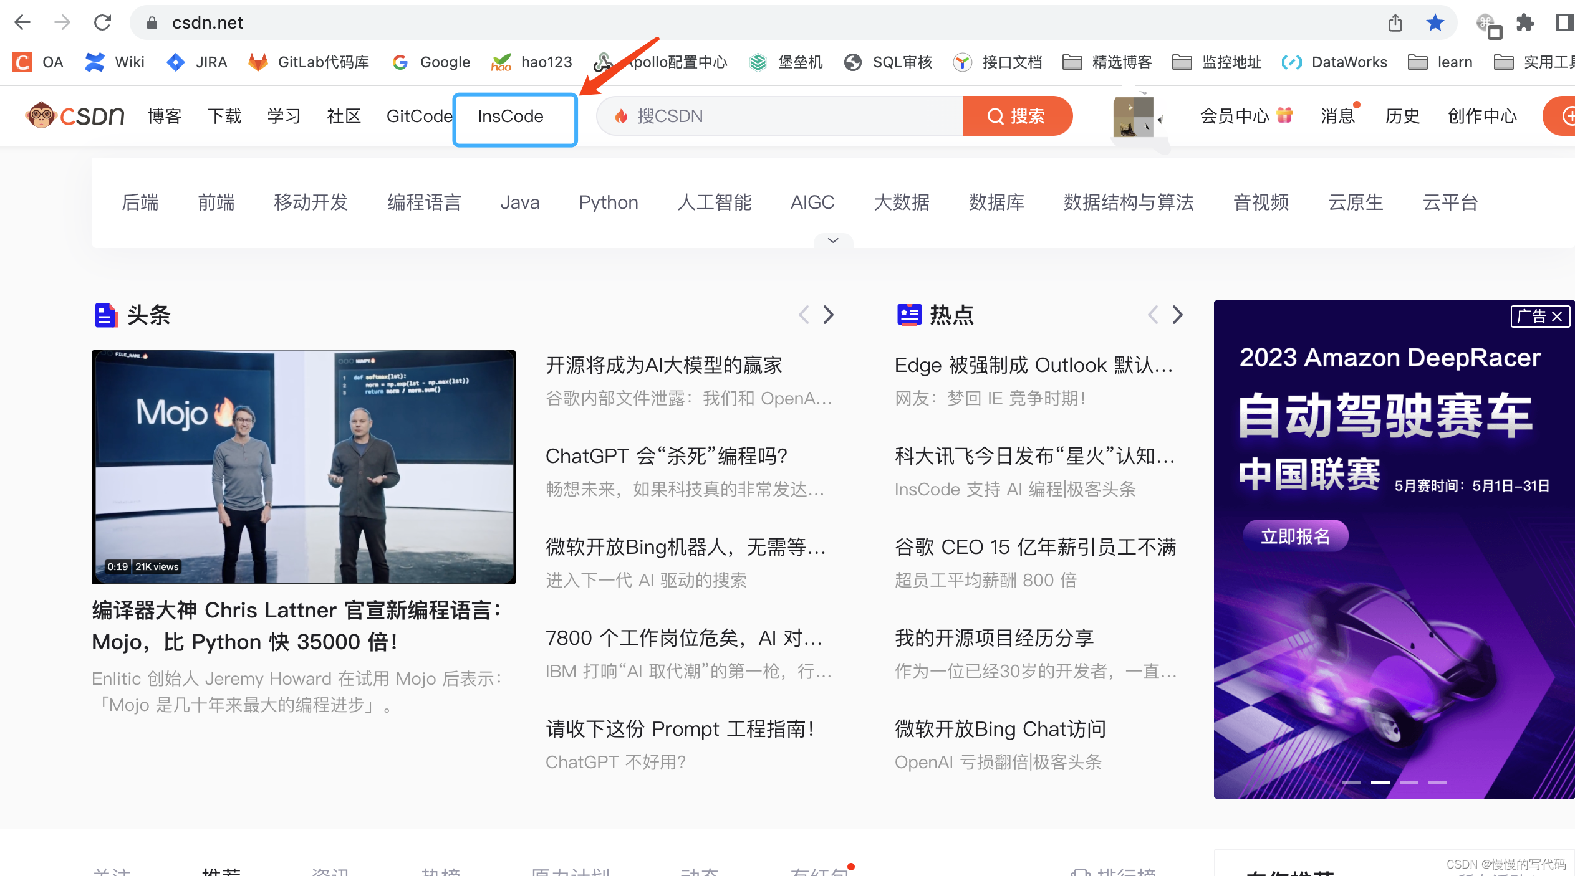Open headline 编译器大神 Chris Lattner 官宣新编程语言
The image size is (1575, 876).
[297, 626]
